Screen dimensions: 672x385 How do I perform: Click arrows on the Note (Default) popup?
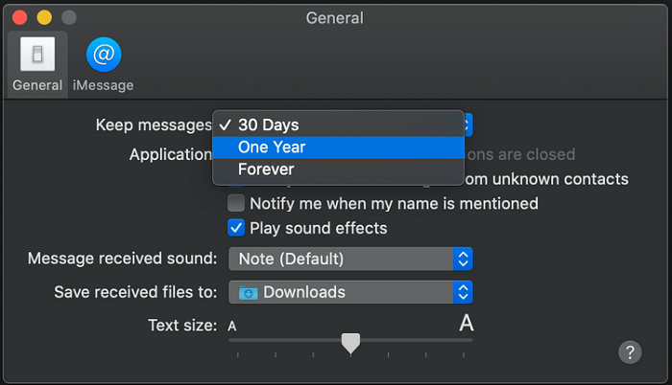(x=463, y=259)
